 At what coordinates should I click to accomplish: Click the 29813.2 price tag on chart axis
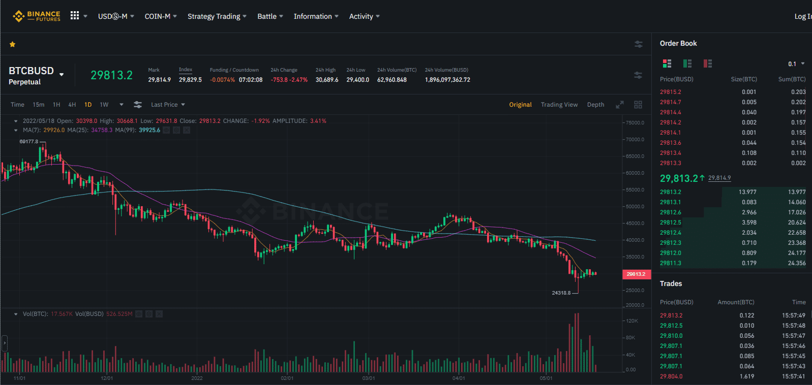[636, 274]
